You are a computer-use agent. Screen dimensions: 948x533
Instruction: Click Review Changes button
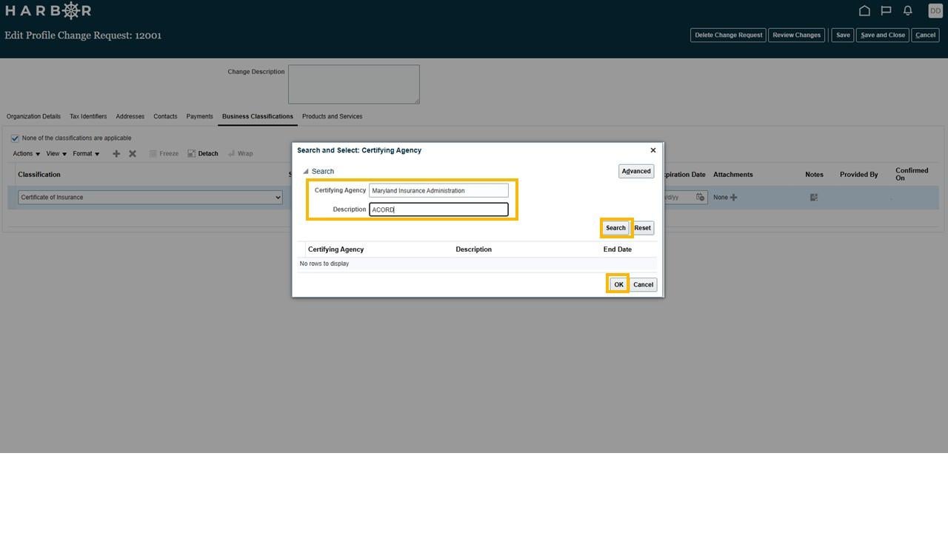pos(797,36)
